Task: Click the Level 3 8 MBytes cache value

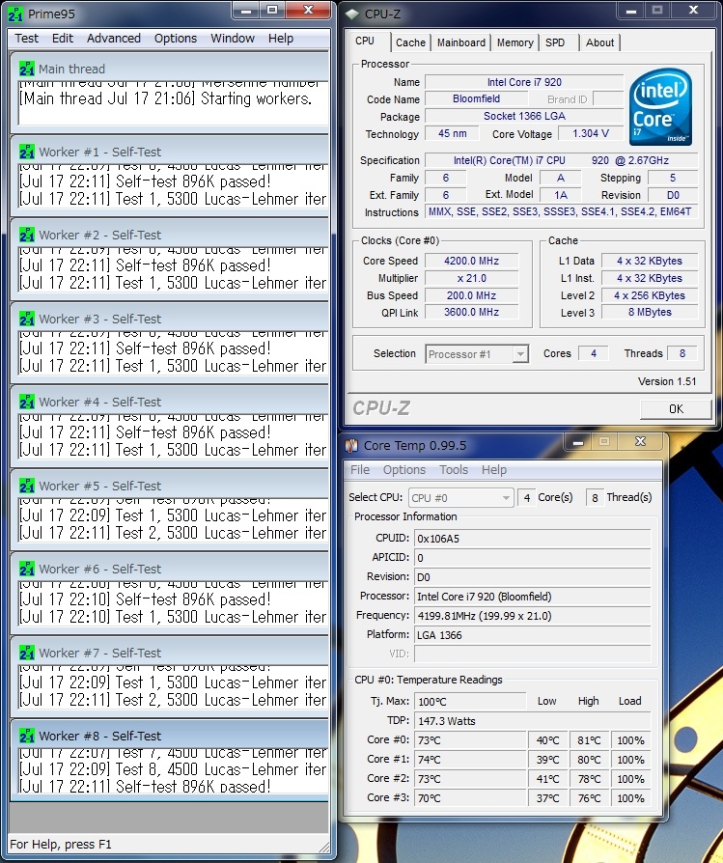Action: (x=650, y=312)
